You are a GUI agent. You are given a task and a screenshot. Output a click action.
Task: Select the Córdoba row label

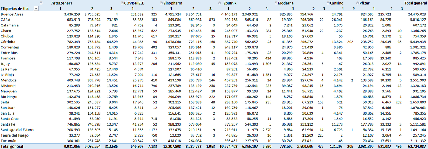point(8,42)
